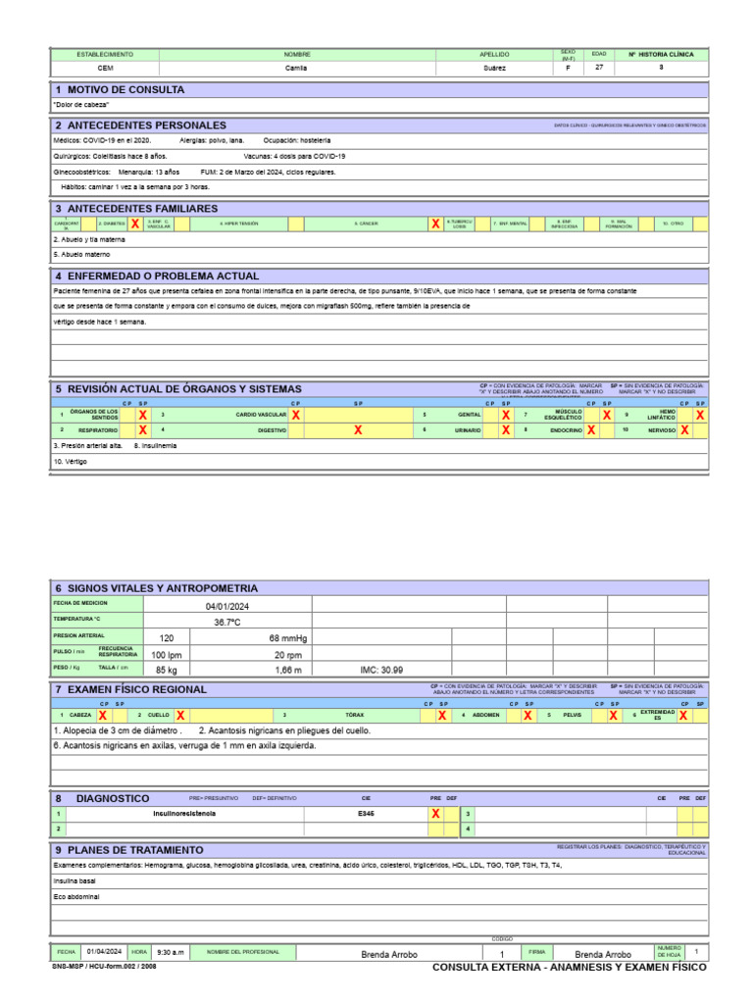
Task: Click the Hábitos caminar line
Action: (135, 187)
